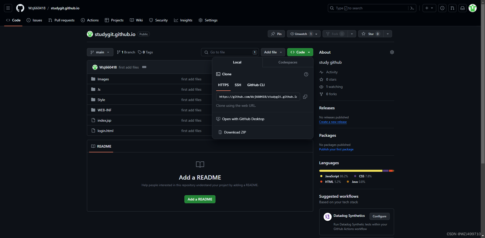Switch to the Pull requests tab
Viewport: 485px width, 238px height.
click(61, 20)
